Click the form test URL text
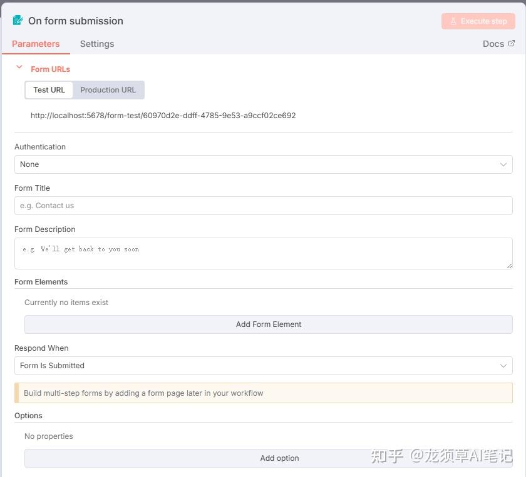Screen dimensions: 526x477 click(163, 116)
